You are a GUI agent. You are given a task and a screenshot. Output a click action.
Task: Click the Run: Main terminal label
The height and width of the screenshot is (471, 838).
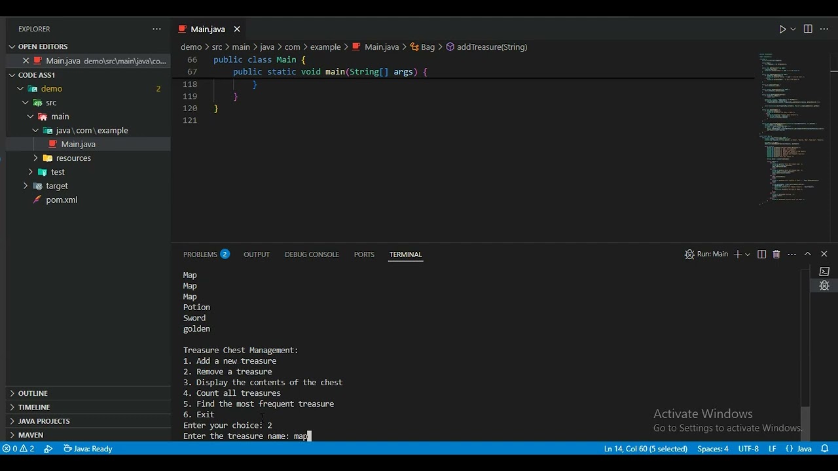pyautogui.click(x=706, y=254)
